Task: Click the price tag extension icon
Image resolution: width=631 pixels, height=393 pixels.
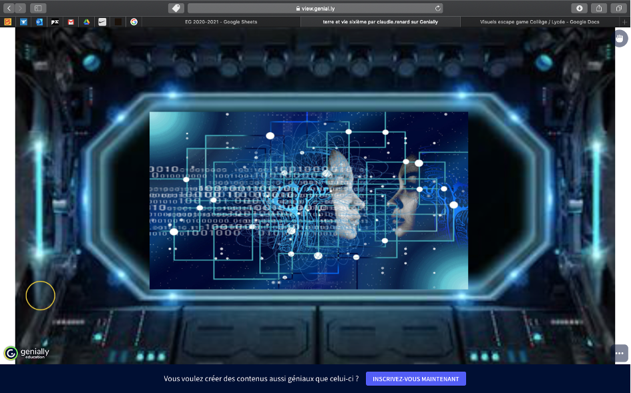Action: pos(176,8)
